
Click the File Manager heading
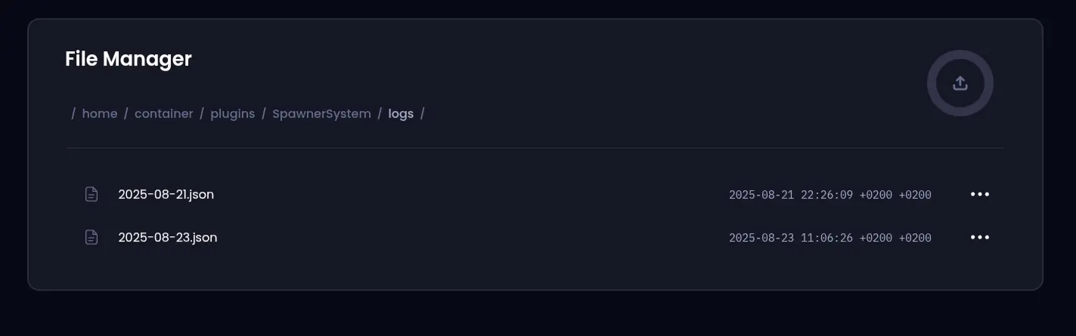(129, 59)
